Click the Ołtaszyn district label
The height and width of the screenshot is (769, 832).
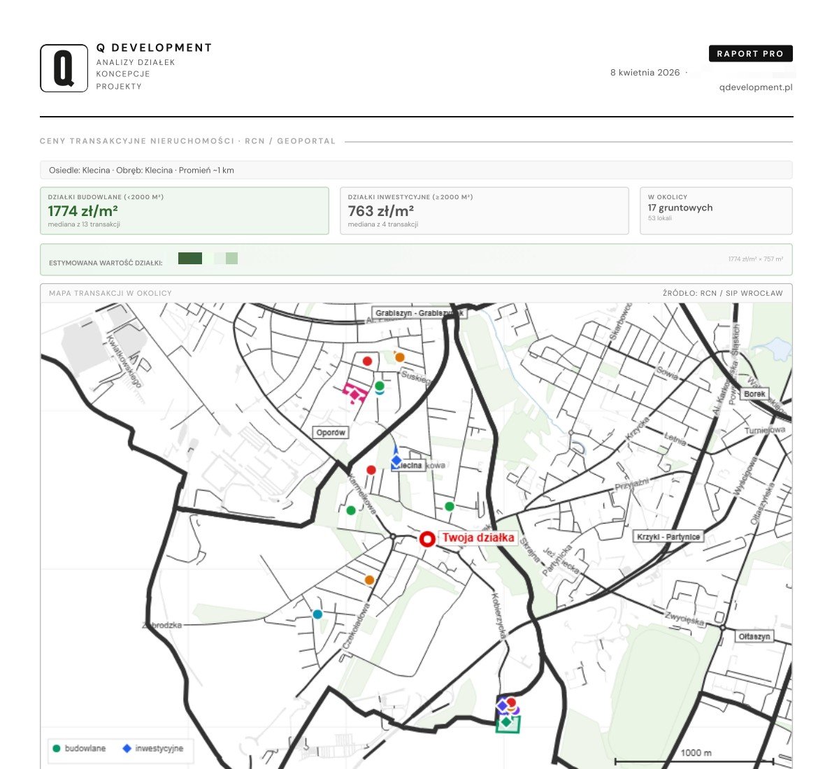[754, 636]
